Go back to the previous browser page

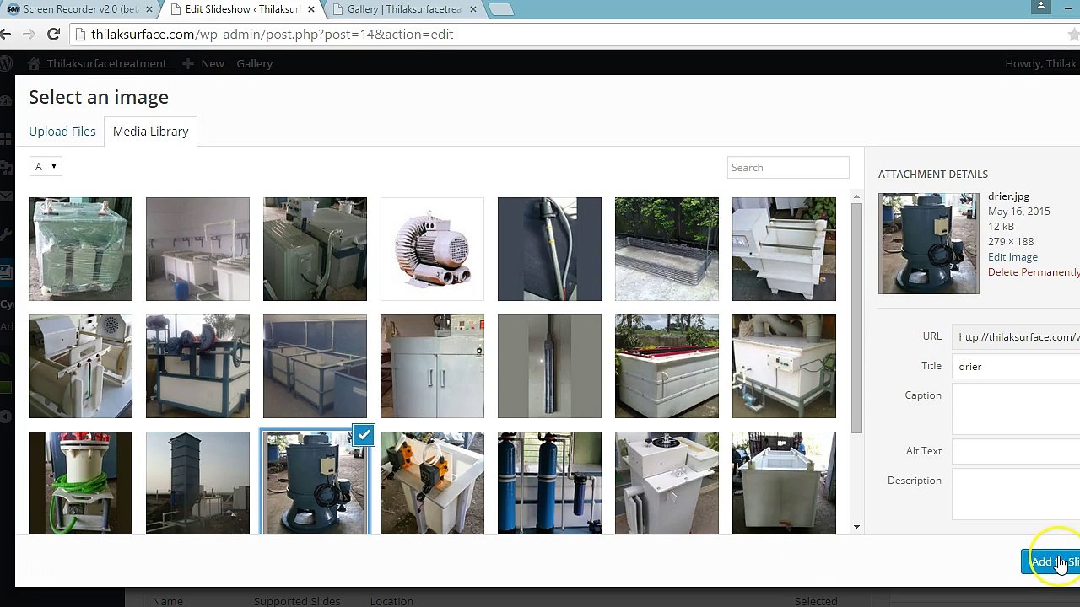(x=5, y=34)
